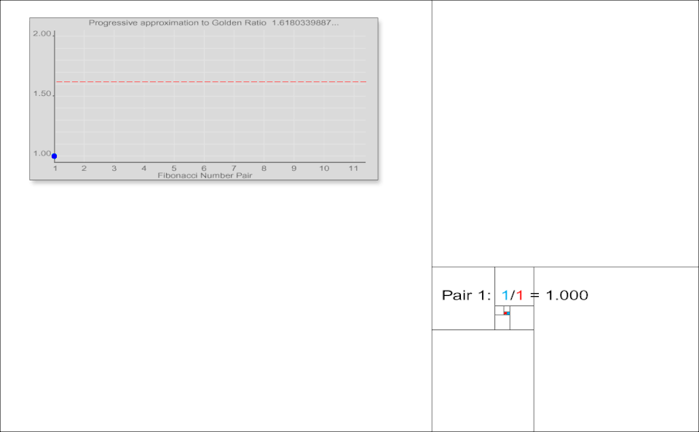Image resolution: width=699 pixels, height=432 pixels.
Task: Click x-axis tick label 6
Action: click(204, 169)
